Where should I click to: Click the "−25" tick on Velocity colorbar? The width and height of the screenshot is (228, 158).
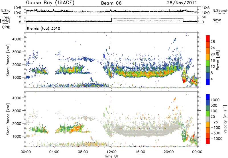click(x=214, y=122)
